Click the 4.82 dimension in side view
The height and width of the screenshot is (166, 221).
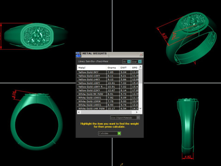point(187,157)
